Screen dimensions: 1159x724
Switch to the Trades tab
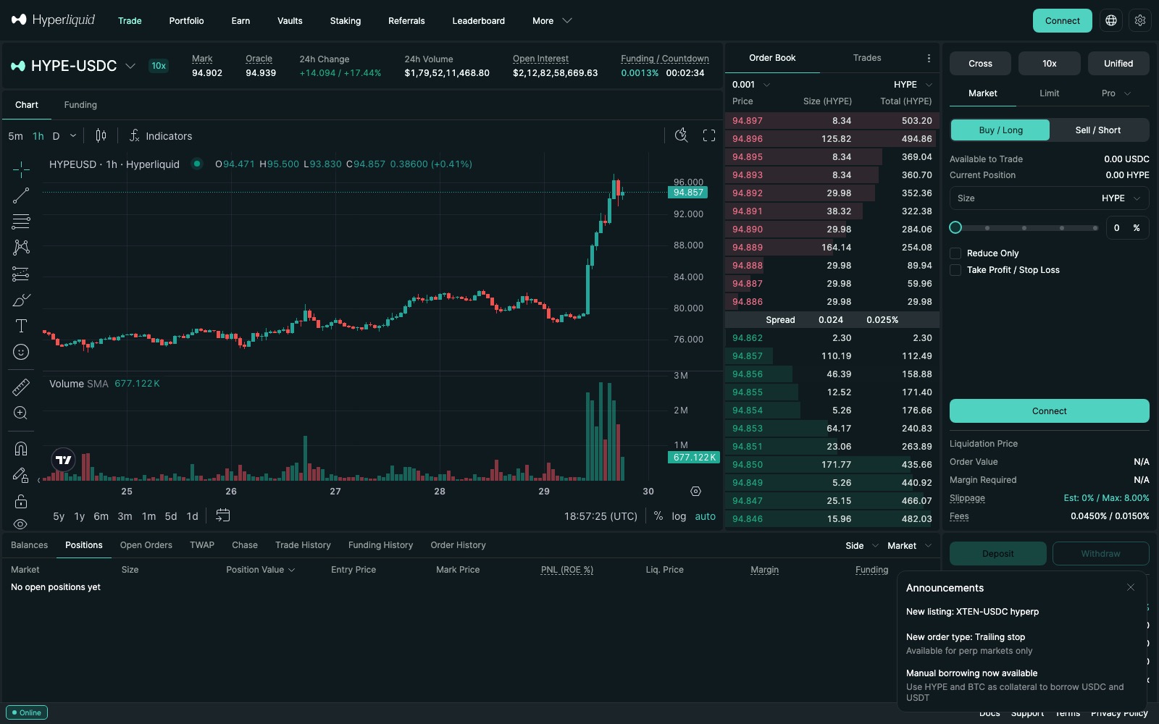click(867, 58)
